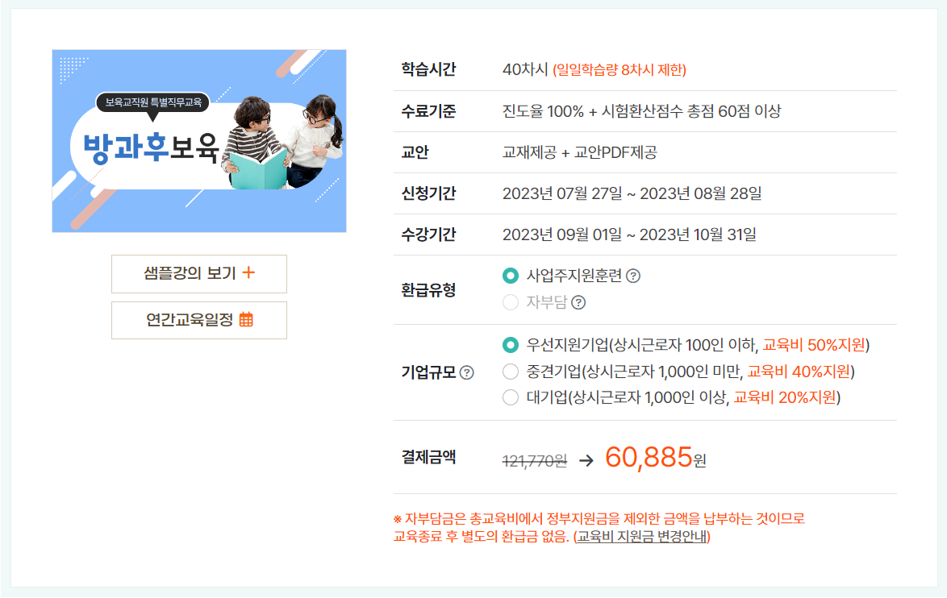The height and width of the screenshot is (598, 947).
Task: Click help icon beside 자부담 option
Action: click(x=578, y=302)
